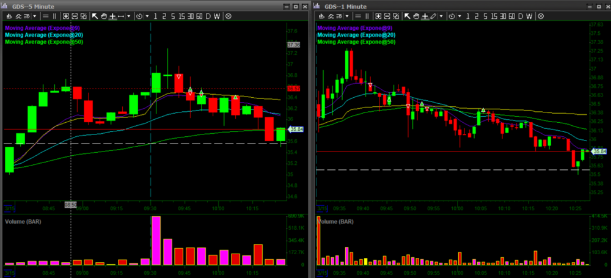
Task: Click purple Moving Average (Expone@9) label in 5 Minute chart
Action: pyautogui.click(x=44, y=27)
